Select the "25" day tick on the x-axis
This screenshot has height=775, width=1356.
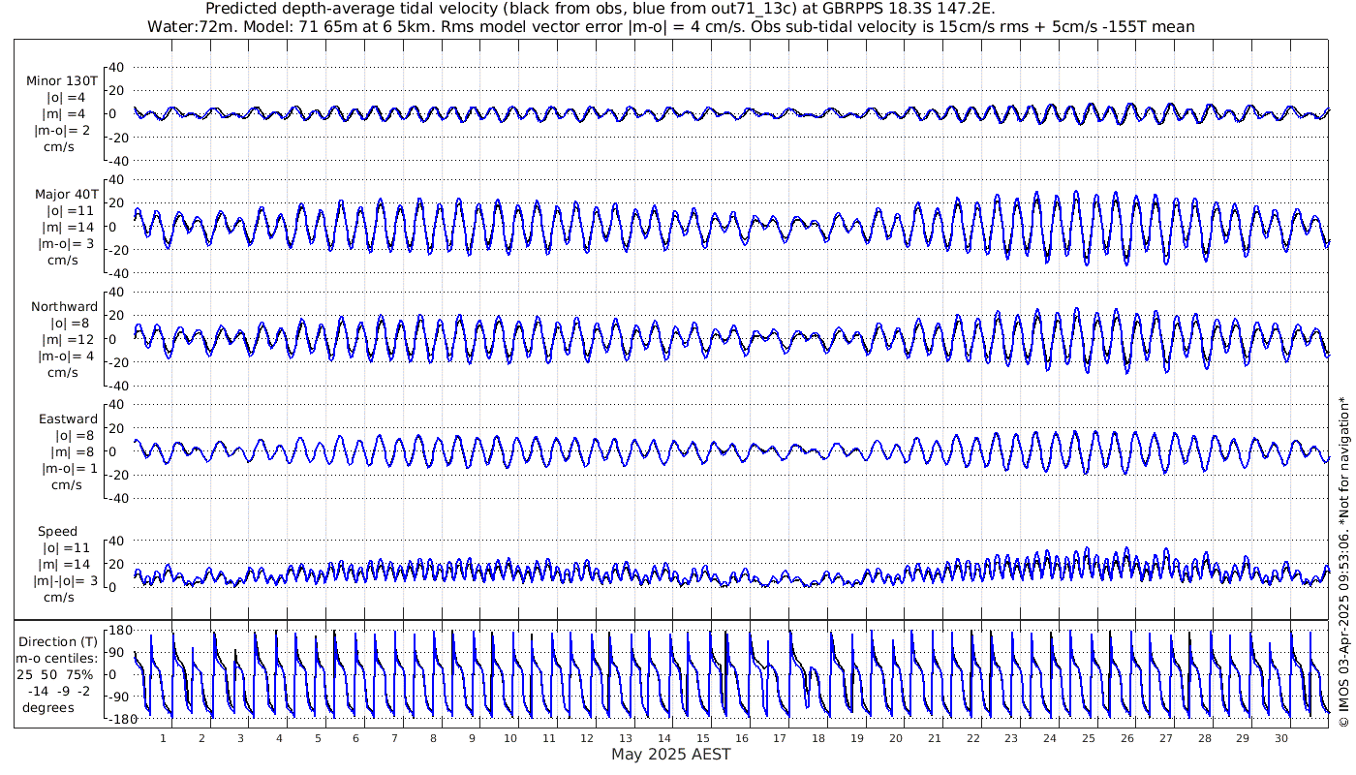point(1090,738)
